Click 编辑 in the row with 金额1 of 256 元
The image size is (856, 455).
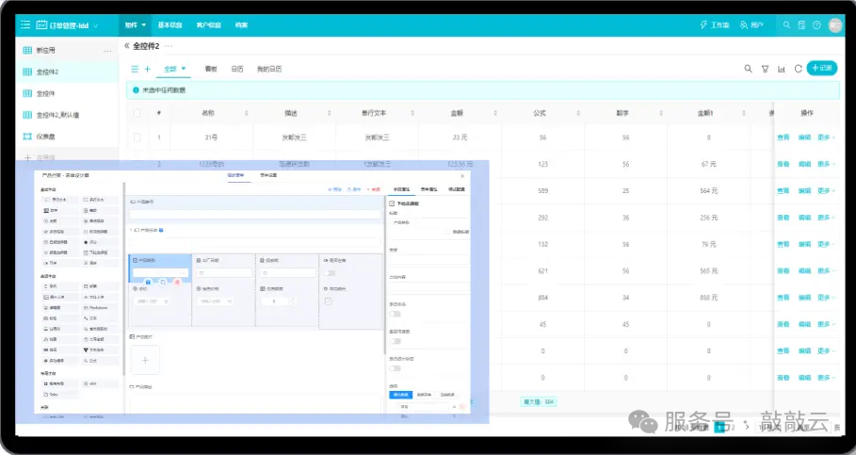[805, 218]
